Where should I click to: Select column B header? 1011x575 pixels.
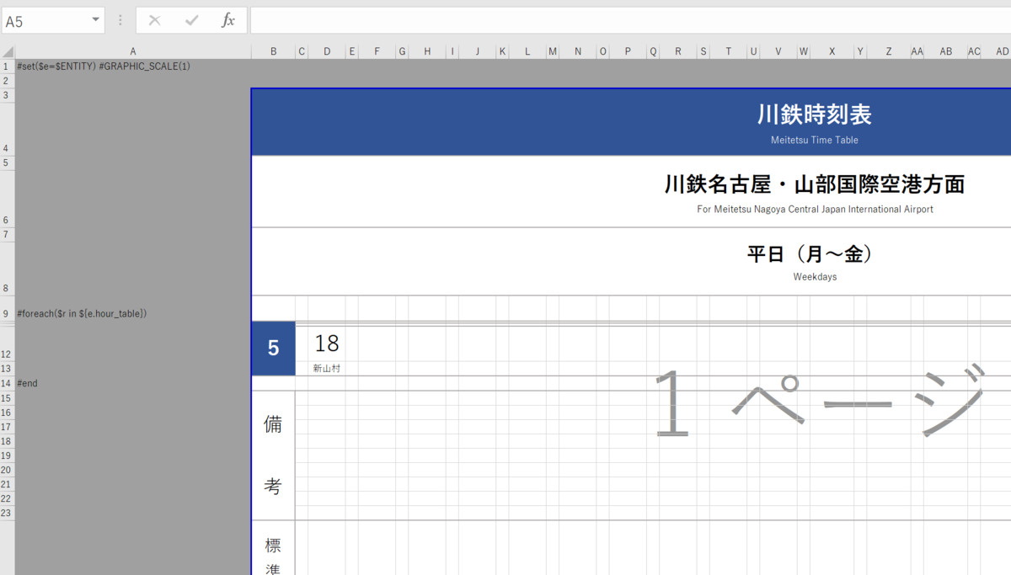274,51
